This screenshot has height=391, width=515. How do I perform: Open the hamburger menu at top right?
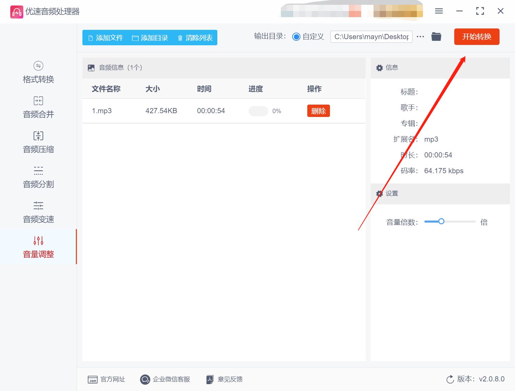point(438,11)
